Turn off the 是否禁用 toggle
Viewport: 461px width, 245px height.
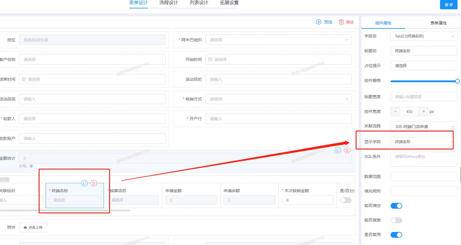(396, 235)
